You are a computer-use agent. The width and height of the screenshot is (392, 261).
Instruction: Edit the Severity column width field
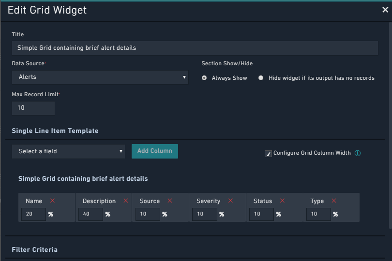205,214
